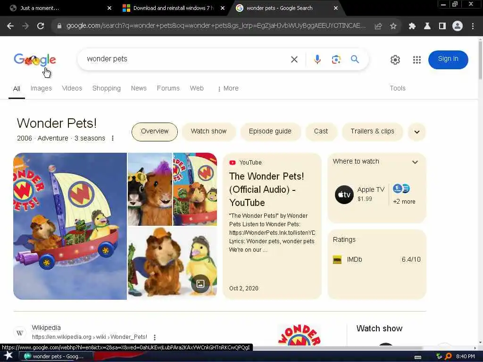
Task: Click inside the wonder pets search field
Action: coord(185,59)
